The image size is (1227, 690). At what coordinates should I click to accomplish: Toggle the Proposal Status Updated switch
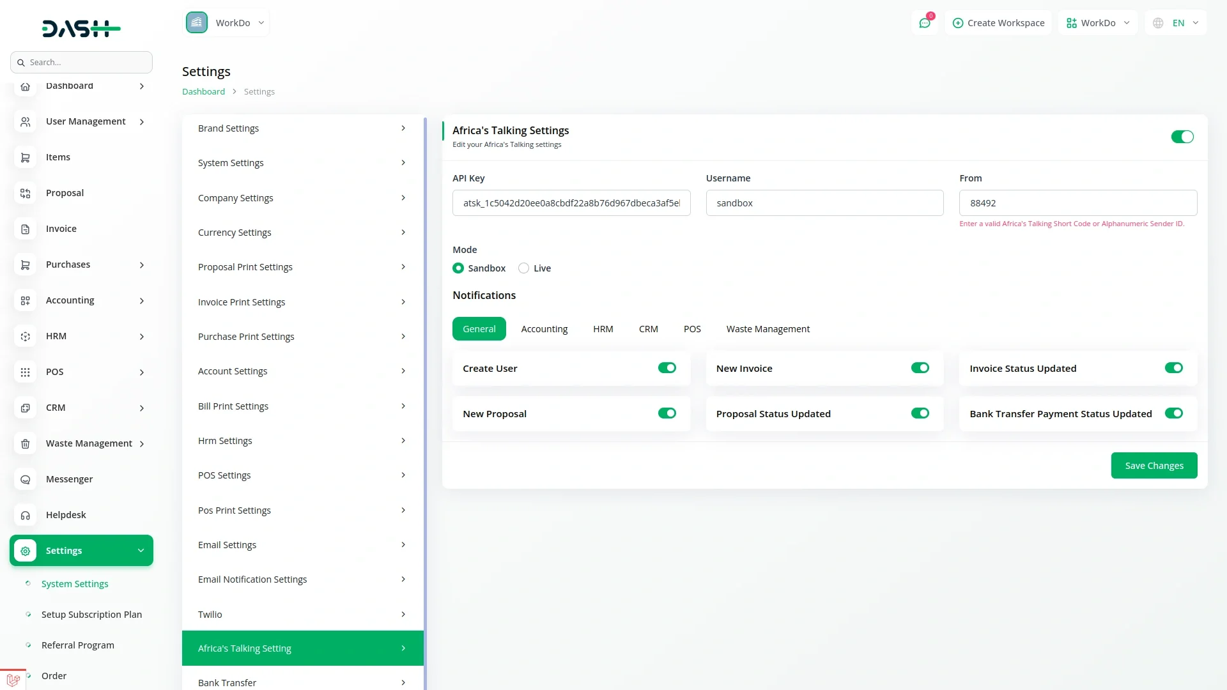coord(920,413)
